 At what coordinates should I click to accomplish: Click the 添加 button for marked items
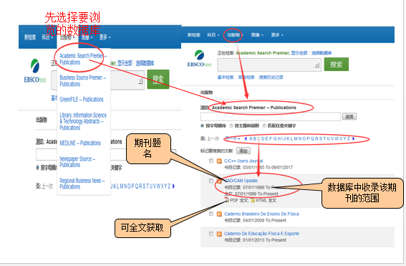click(x=243, y=151)
